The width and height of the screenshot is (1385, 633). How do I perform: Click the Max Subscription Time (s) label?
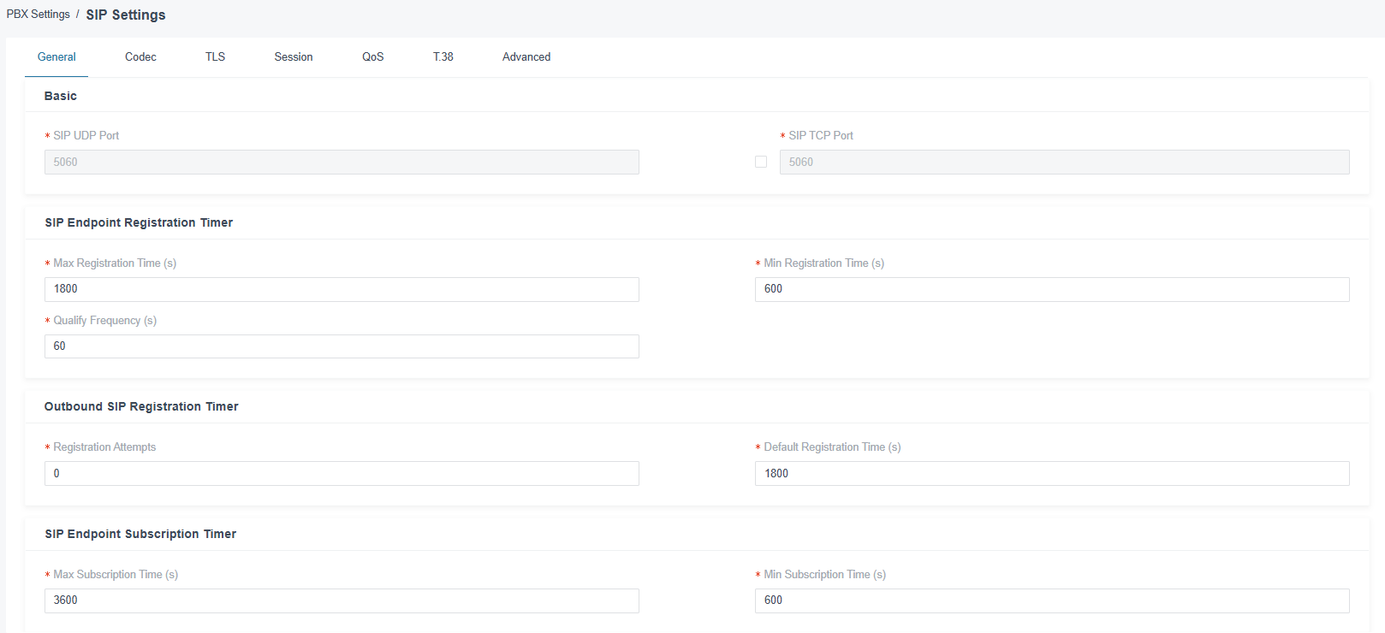click(x=116, y=574)
